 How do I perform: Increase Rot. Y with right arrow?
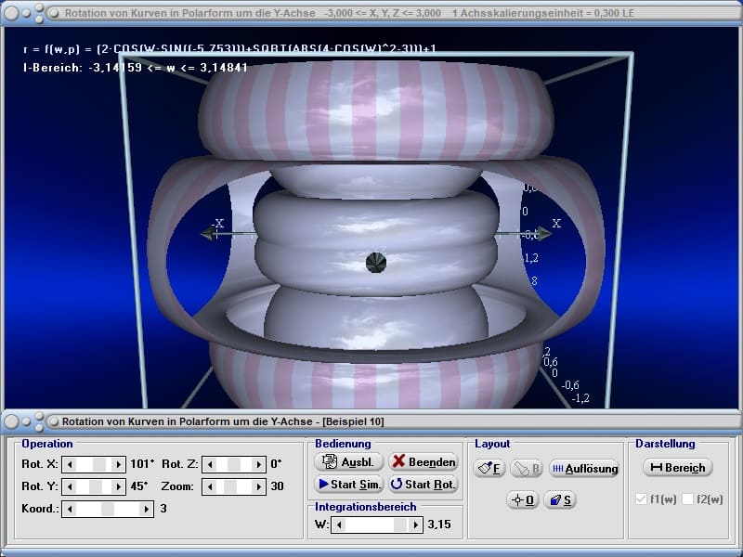click(119, 486)
